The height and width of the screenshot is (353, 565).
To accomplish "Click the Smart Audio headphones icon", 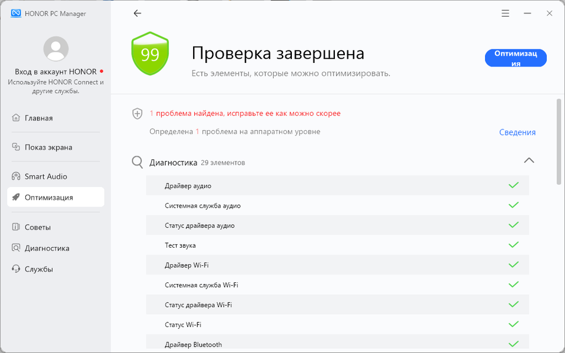I will (x=16, y=176).
